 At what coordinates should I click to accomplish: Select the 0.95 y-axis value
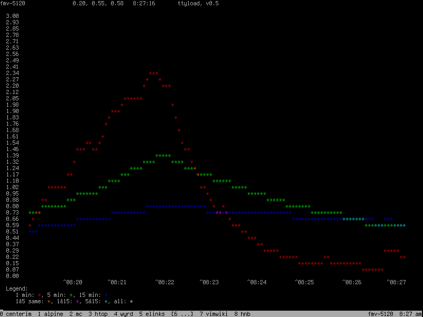(x=12, y=193)
